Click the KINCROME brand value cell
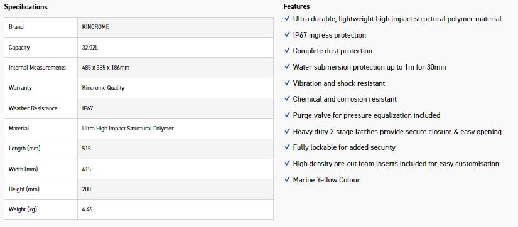Viewport: 518px width, 227px height. pos(175,27)
